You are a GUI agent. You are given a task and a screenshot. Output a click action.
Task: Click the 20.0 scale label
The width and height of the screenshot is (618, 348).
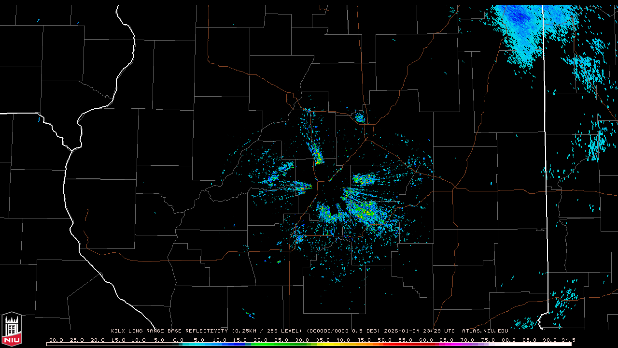coord(261,340)
